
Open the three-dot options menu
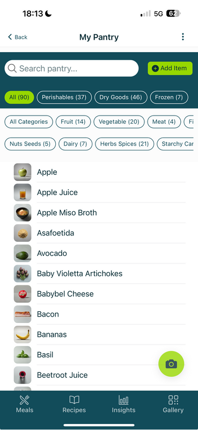pyautogui.click(x=182, y=37)
